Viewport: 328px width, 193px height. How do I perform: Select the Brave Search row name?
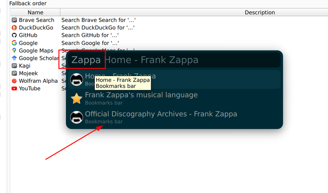(x=37, y=20)
